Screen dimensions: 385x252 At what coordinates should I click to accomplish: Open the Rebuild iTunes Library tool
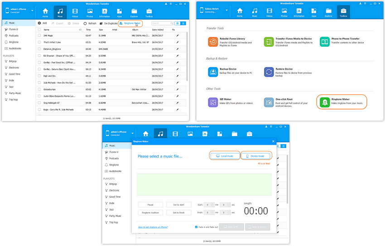[x=213, y=42]
